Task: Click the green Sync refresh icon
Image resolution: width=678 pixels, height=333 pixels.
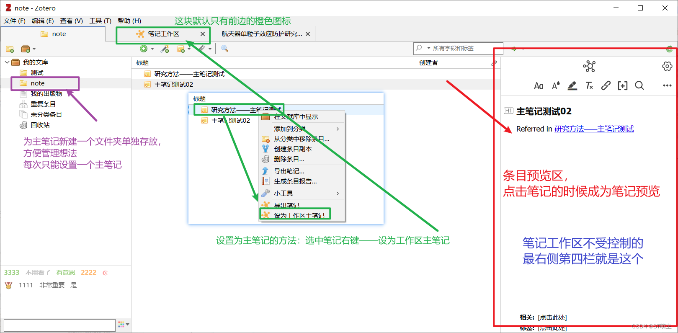Action: pyautogui.click(x=669, y=49)
